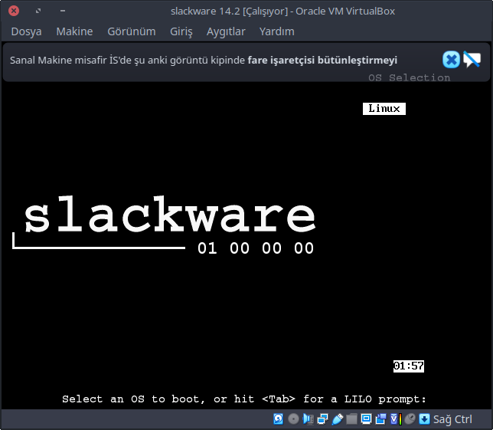Open the Dosya menu
This screenshot has height=430, width=493.
[26, 31]
